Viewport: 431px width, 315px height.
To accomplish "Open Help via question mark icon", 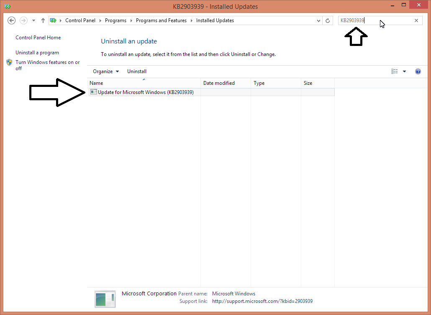I will click(418, 71).
